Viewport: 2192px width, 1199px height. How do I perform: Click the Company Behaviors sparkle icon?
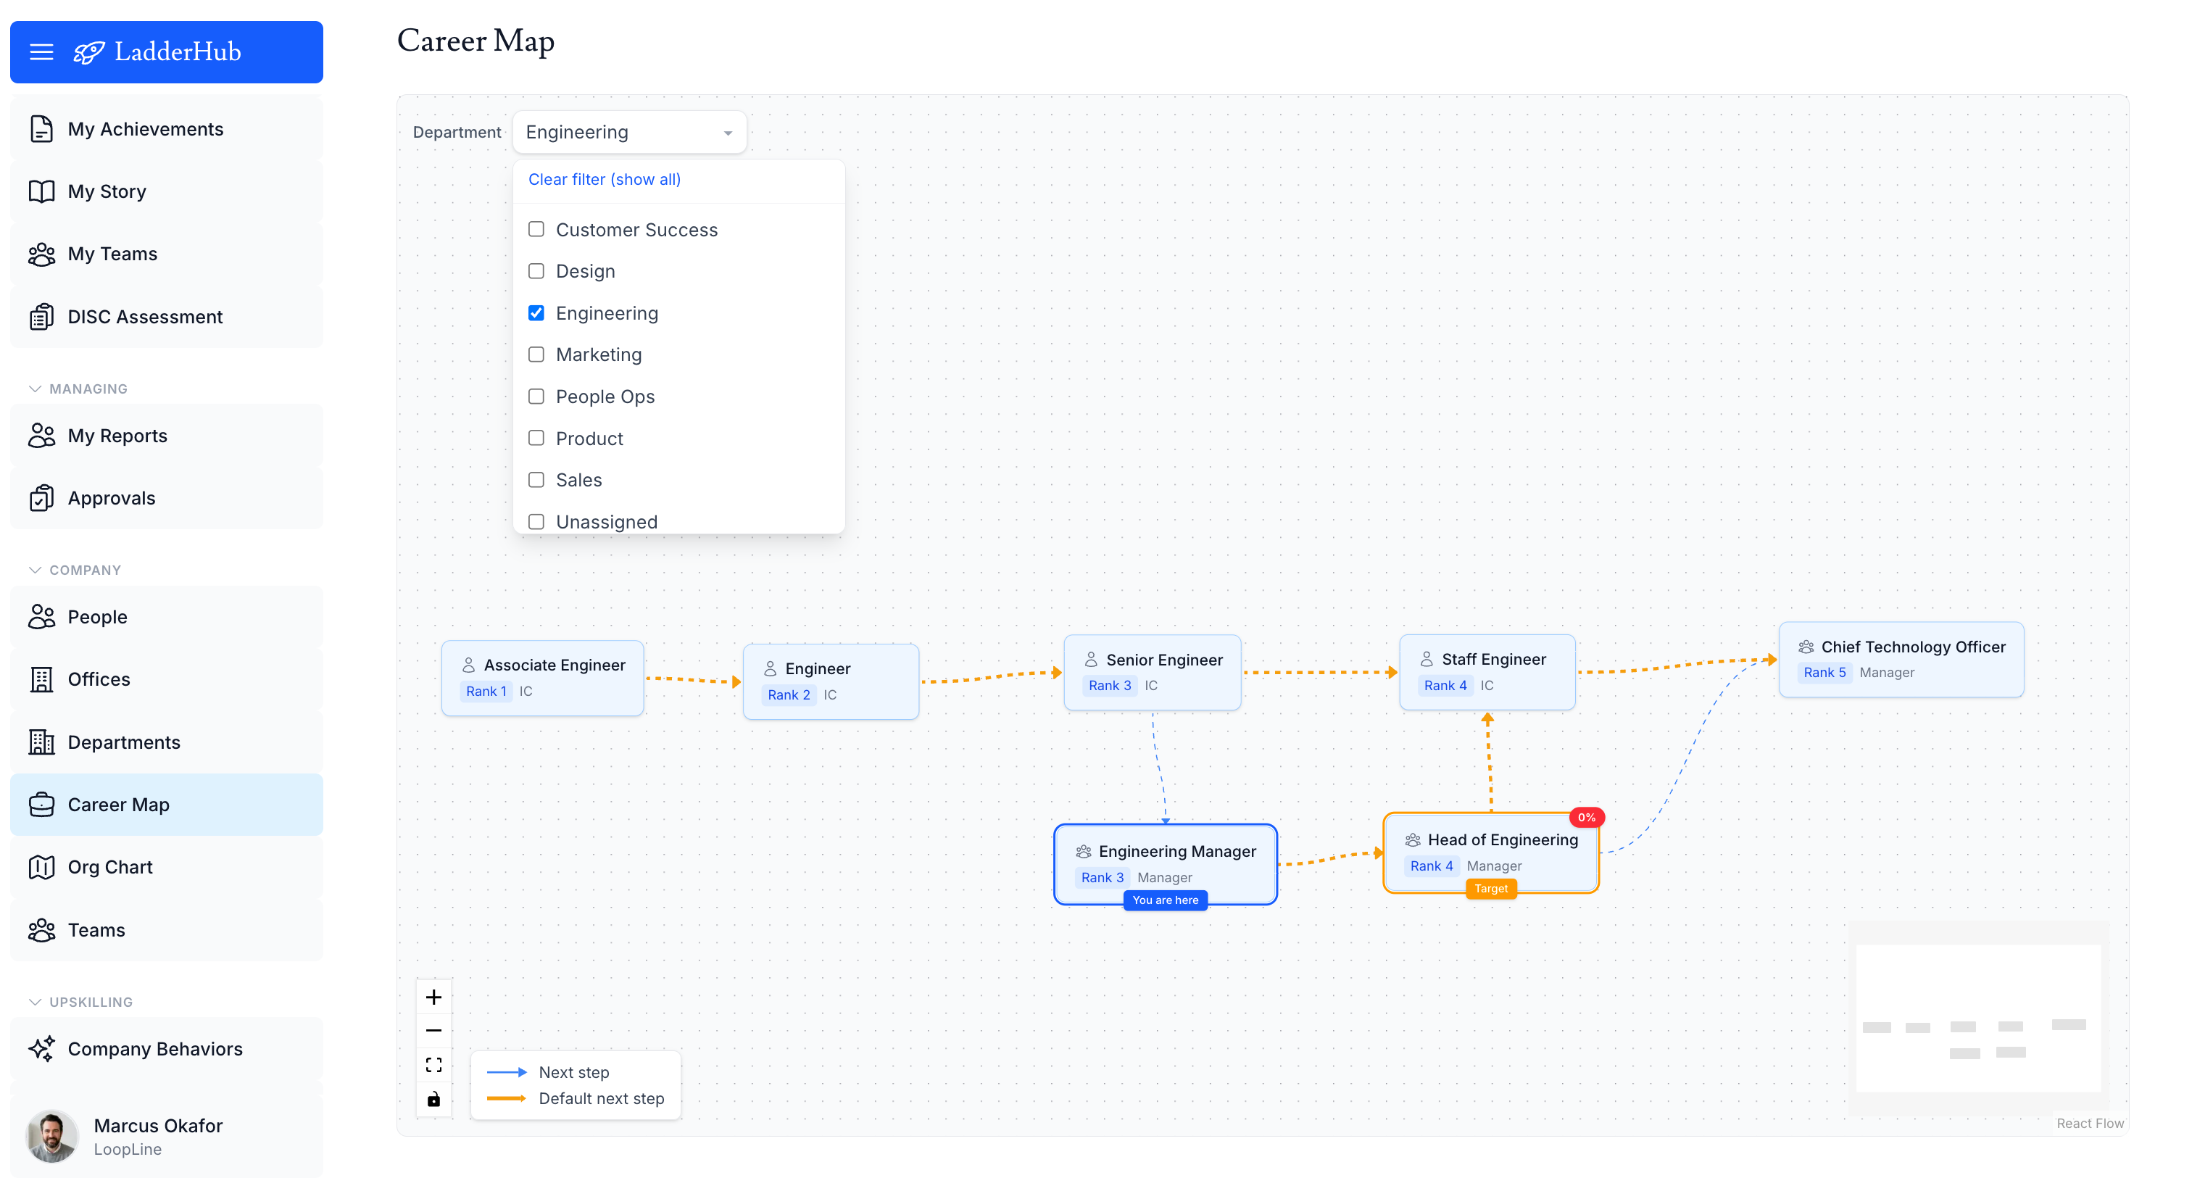pos(41,1048)
